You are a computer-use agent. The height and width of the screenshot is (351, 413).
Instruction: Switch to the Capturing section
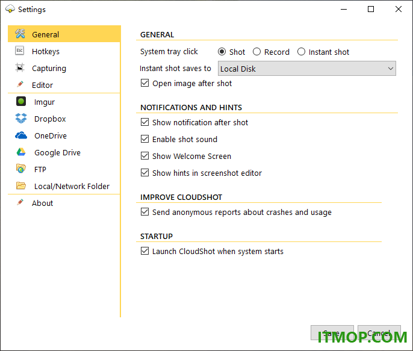[x=64, y=68]
